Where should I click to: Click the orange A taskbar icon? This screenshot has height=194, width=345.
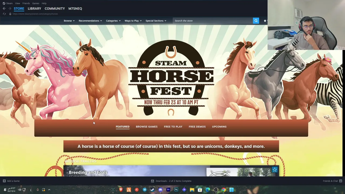pos(129,190)
